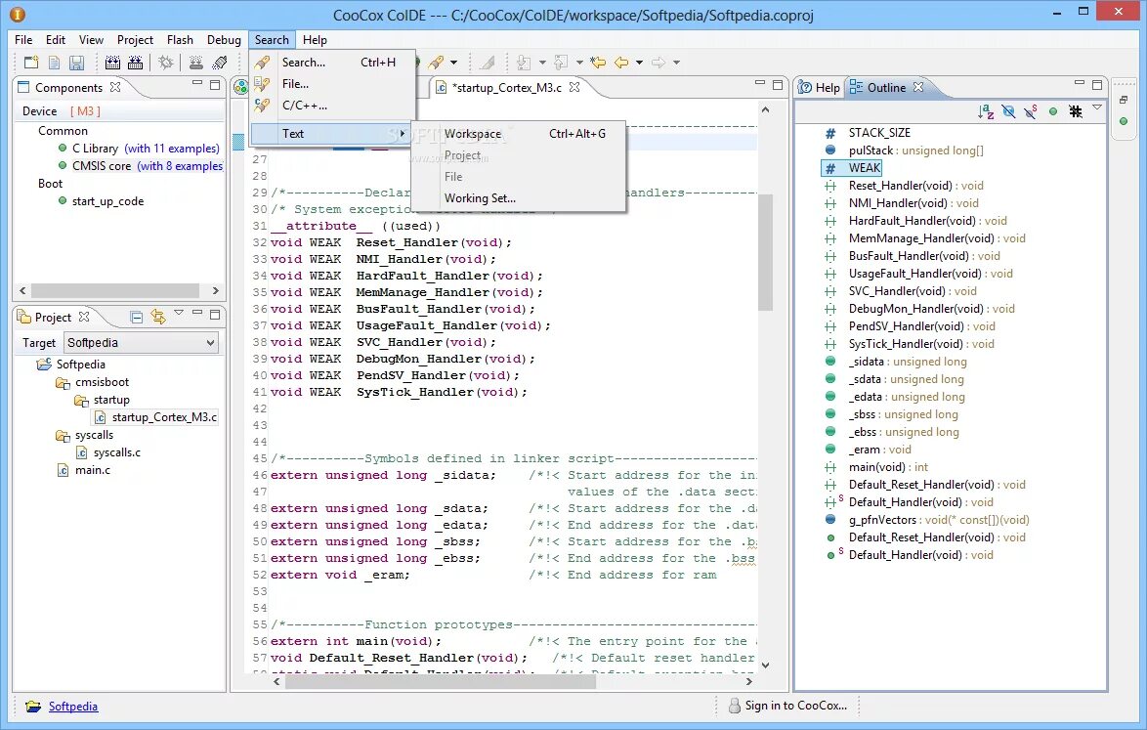Open Project panel view menu triangle
1147x730 pixels.
(x=179, y=313)
